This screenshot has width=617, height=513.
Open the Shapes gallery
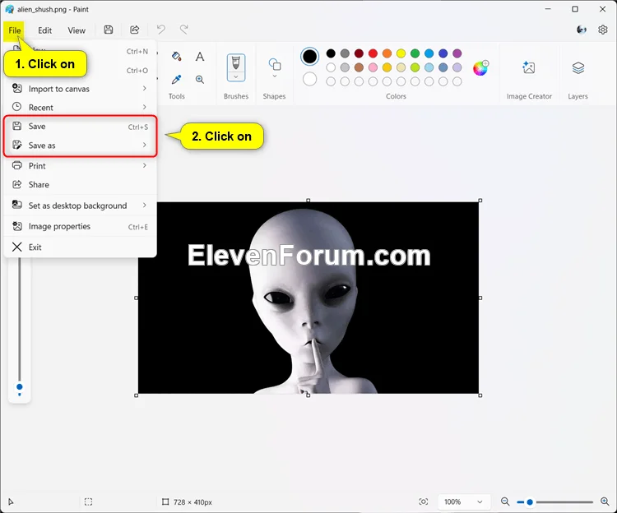point(274,64)
